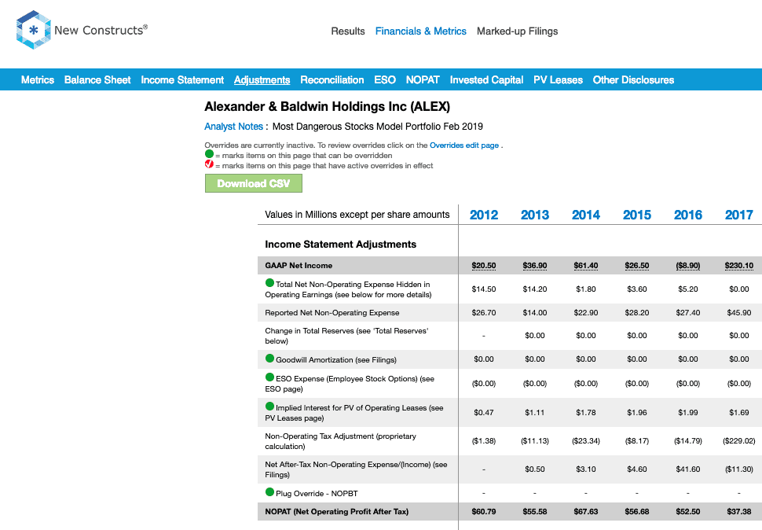Viewport: 762px width, 530px height.
Task: Click 2014 tax adjustment value ($23.34)
Action: (585, 441)
